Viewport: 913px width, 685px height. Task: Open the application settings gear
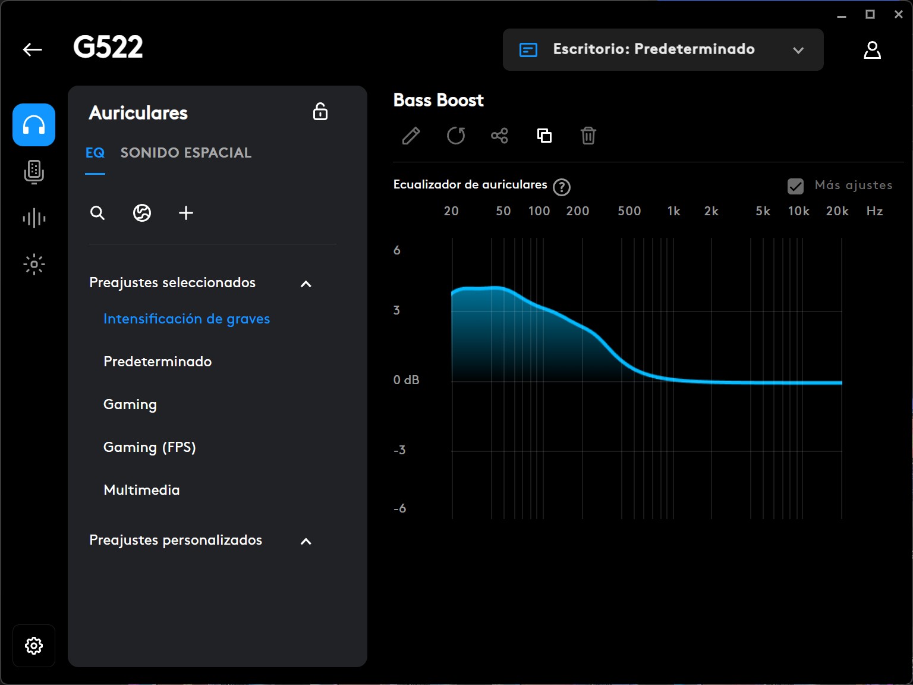(34, 645)
